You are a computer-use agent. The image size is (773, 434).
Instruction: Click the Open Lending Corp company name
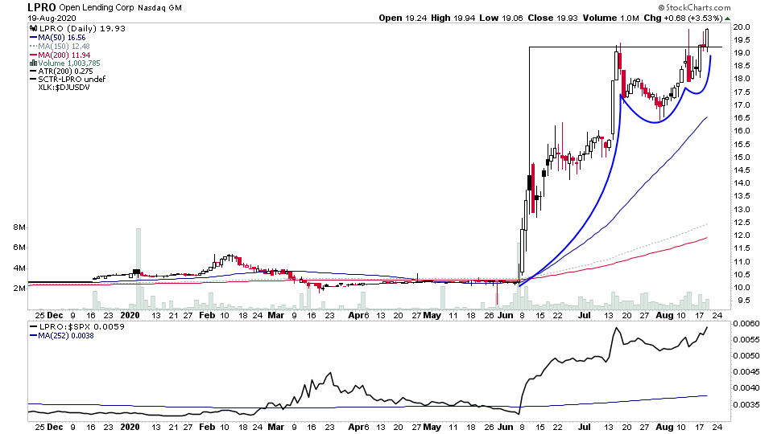97,8
